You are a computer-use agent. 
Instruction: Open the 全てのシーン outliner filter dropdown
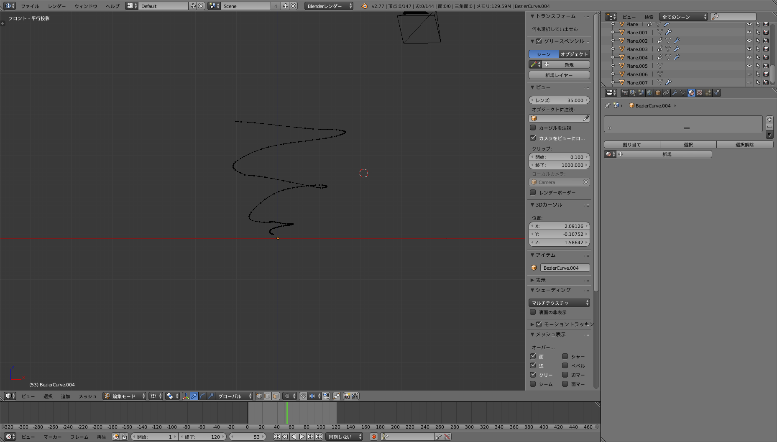click(x=683, y=17)
